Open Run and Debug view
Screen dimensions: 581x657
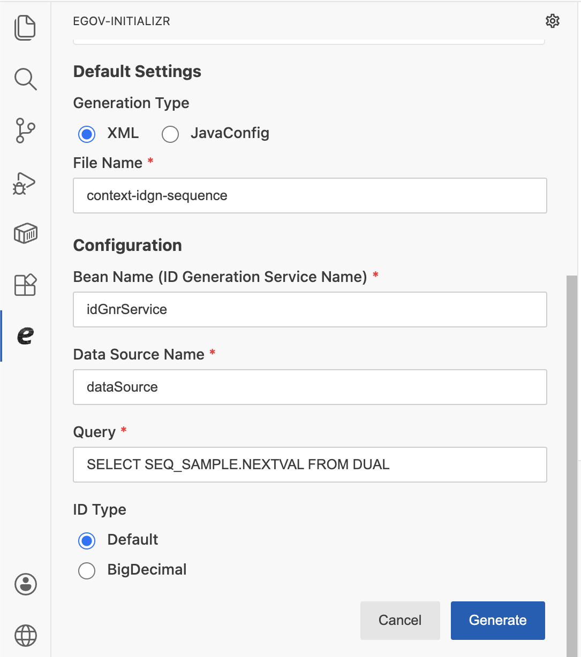tap(25, 183)
